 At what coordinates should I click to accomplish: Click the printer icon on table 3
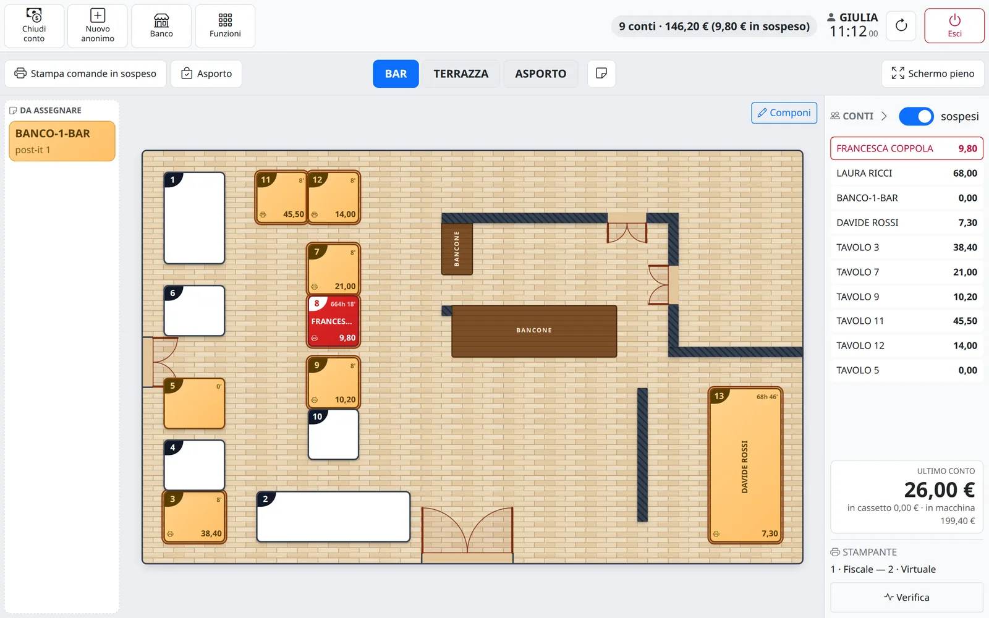(x=170, y=534)
